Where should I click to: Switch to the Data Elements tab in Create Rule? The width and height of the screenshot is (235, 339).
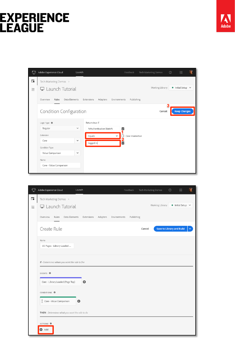click(x=71, y=217)
